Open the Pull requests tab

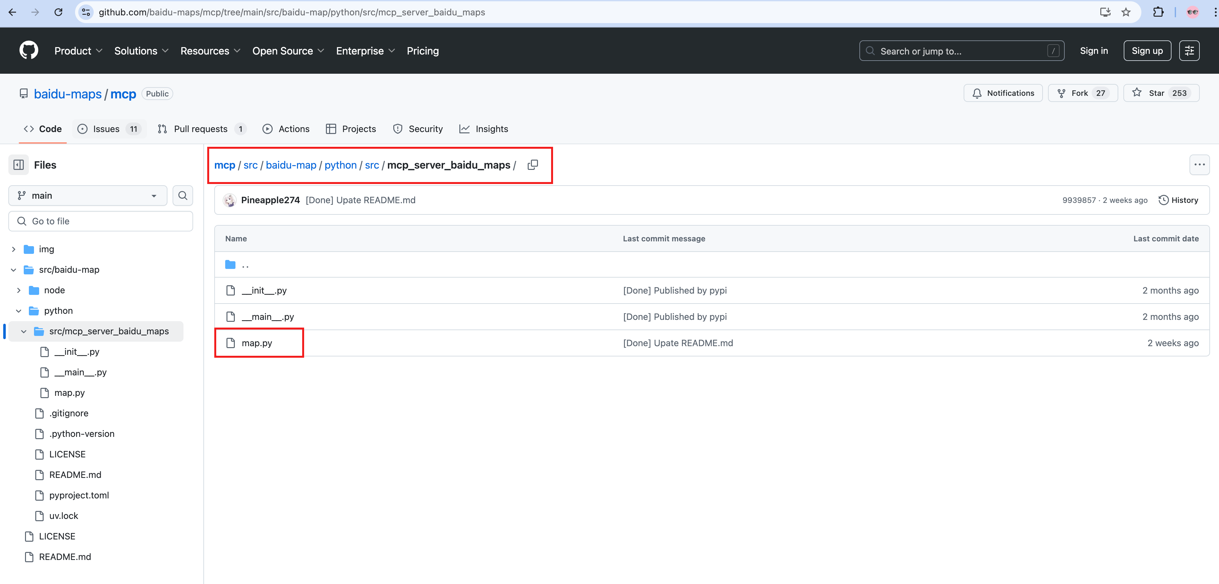tap(201, 129)
